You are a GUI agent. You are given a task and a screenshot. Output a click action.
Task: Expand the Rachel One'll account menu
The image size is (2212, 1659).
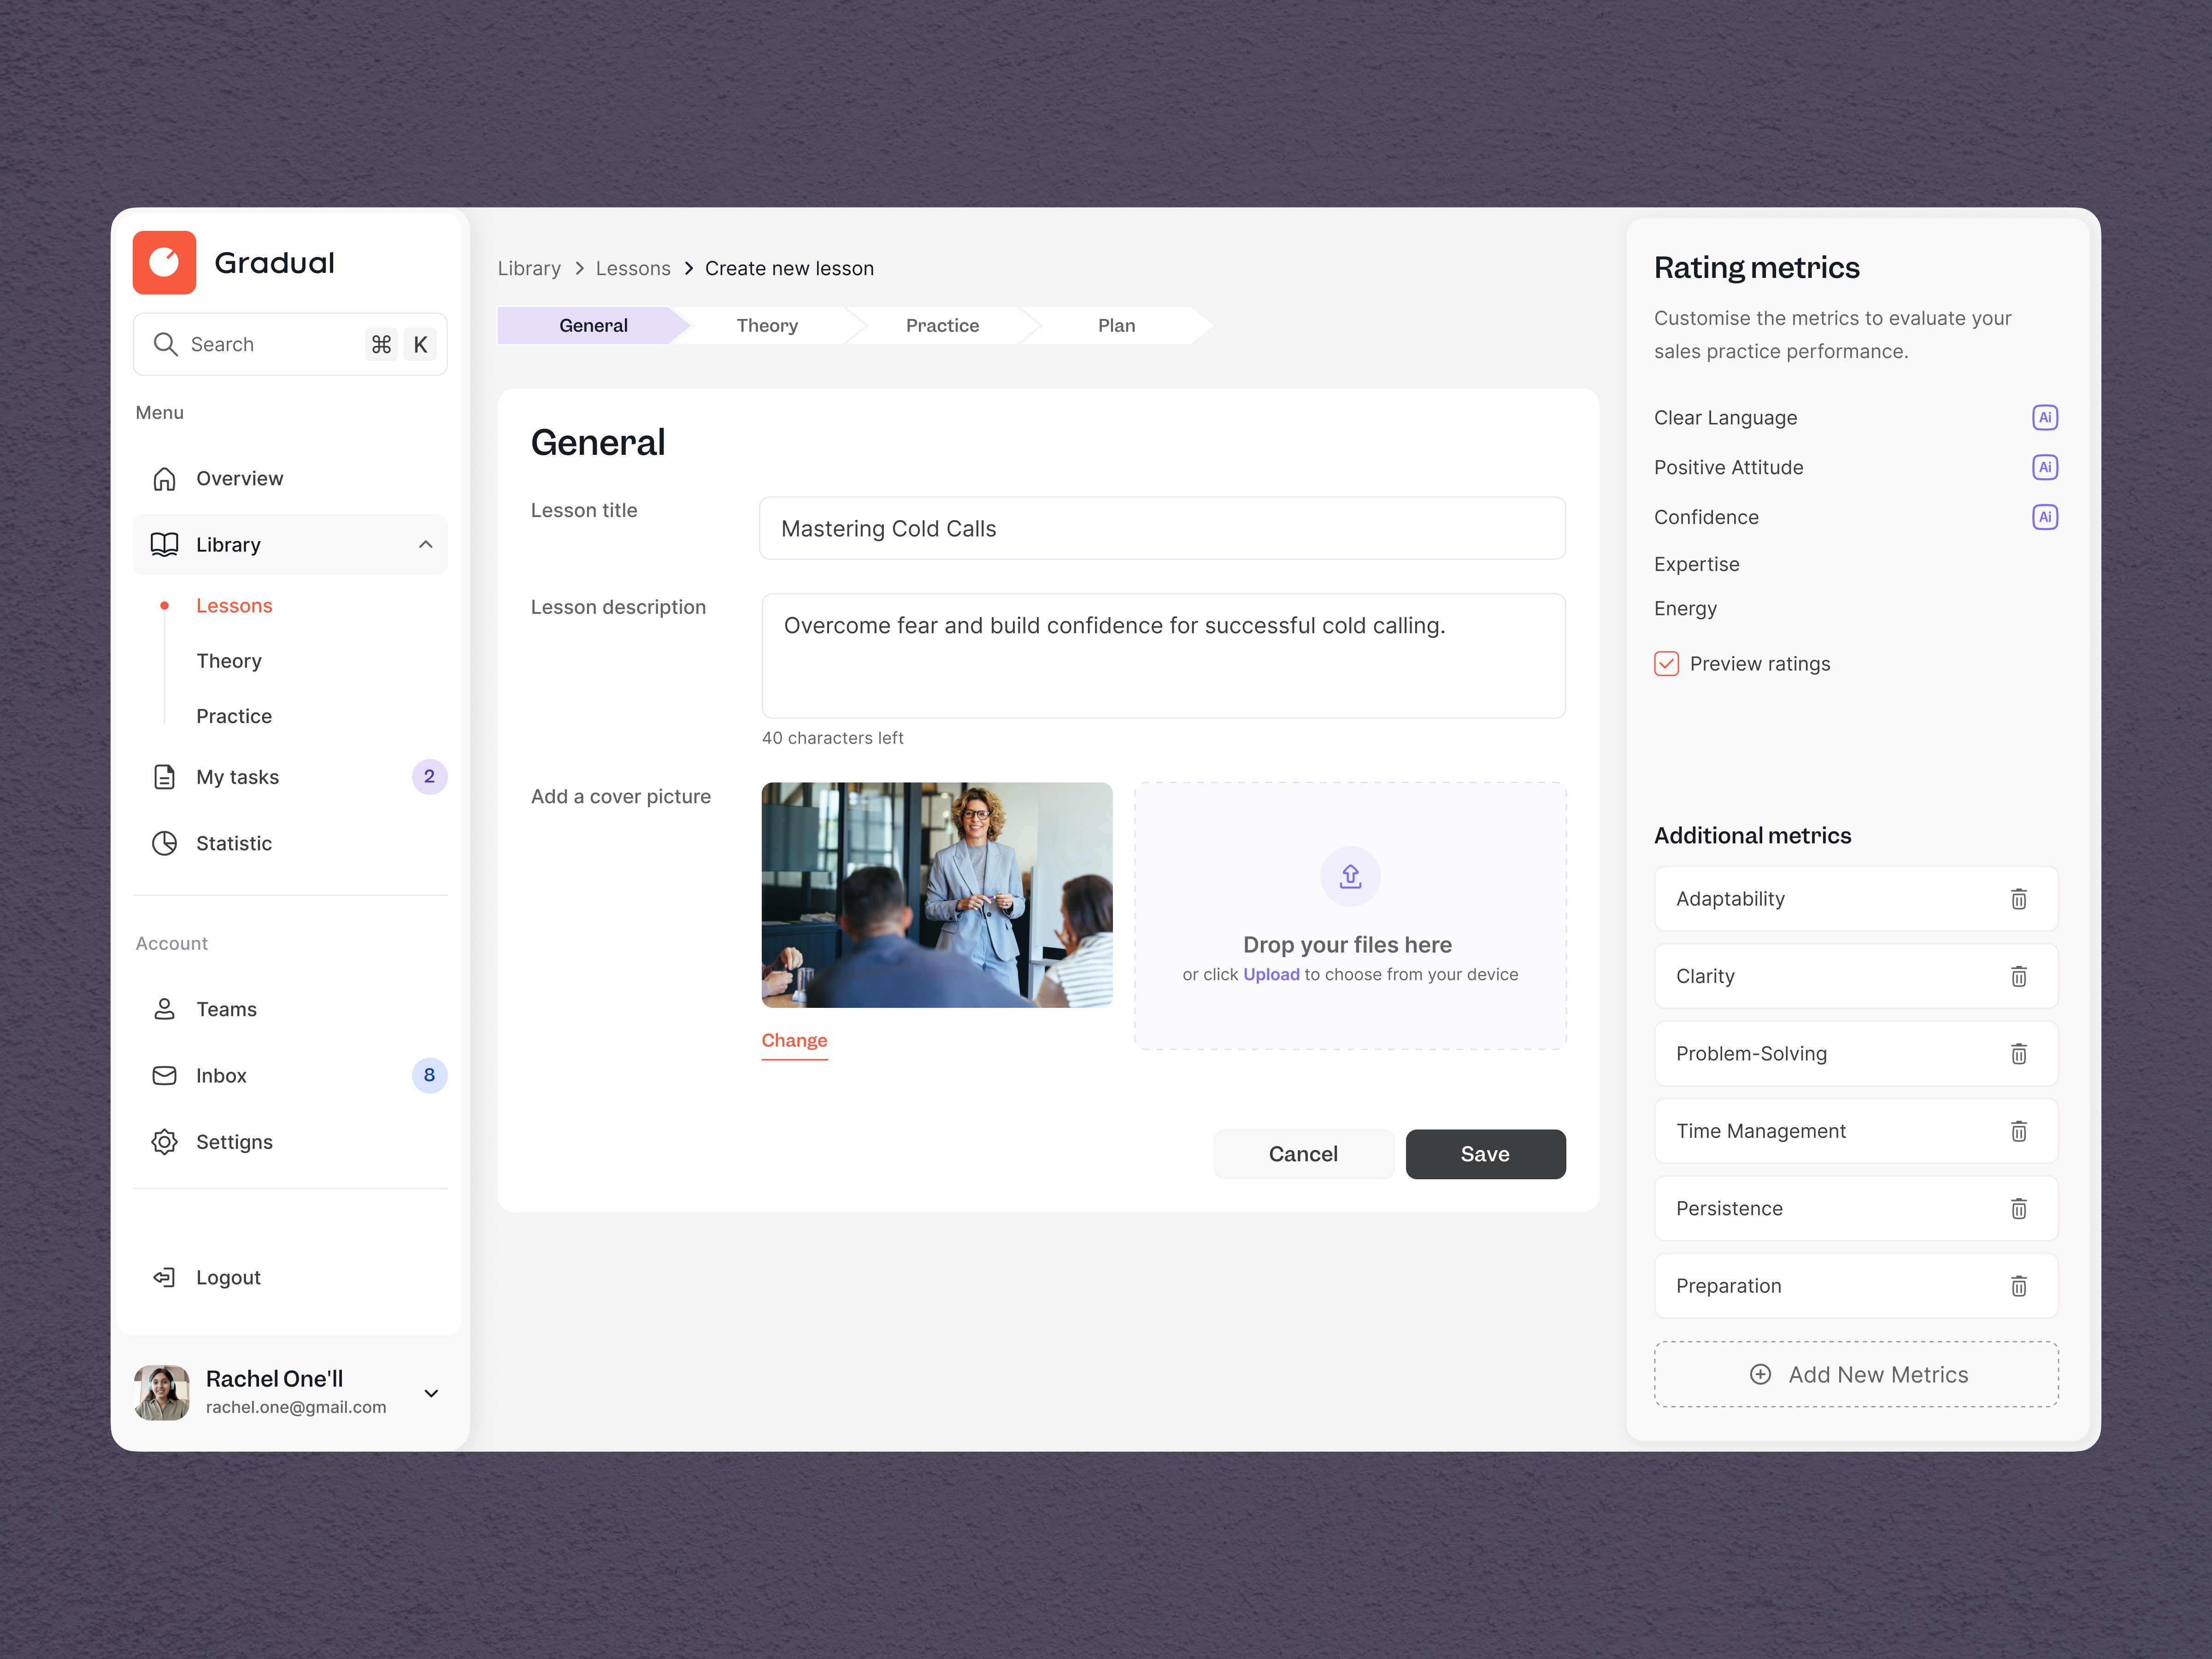point(431,1393)
